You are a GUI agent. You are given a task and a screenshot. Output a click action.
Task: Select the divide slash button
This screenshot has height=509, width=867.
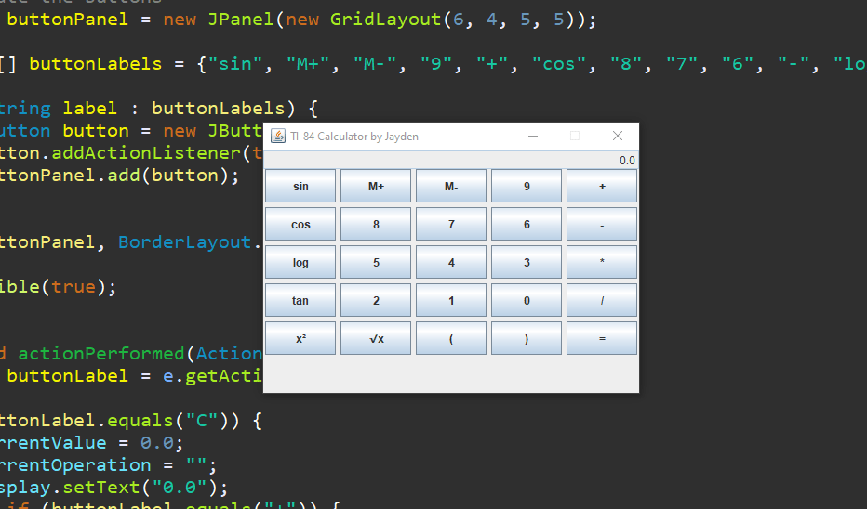[x=602, y=300]
